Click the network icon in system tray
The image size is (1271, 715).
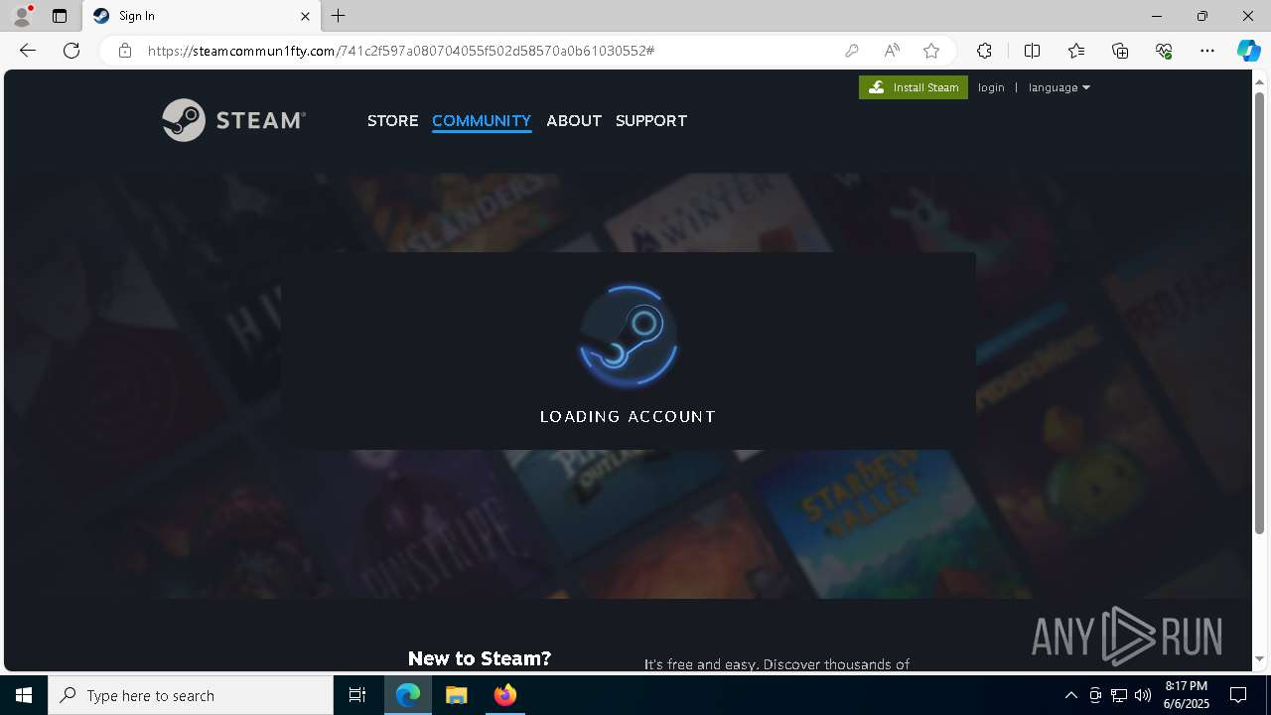[x=1119, y=695]
